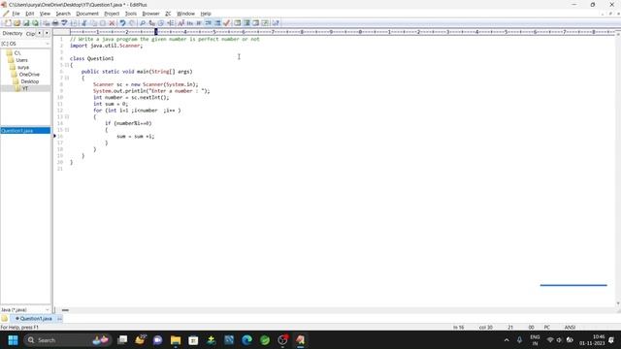Screen dimensions: 621x349
Task: Click the horizontal scrollbar thumb below the editor
Action: pyautogui.click(x=65, y=310)
